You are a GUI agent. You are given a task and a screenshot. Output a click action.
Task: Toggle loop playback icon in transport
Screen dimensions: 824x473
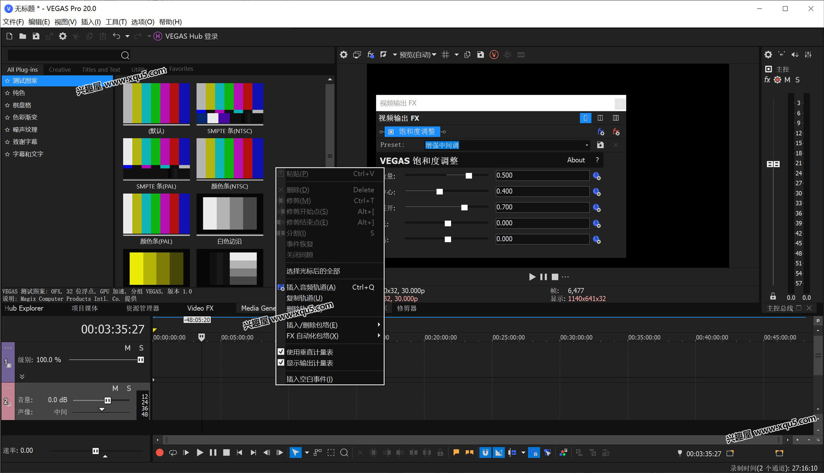pyautogui.click(x=173, y=453)
